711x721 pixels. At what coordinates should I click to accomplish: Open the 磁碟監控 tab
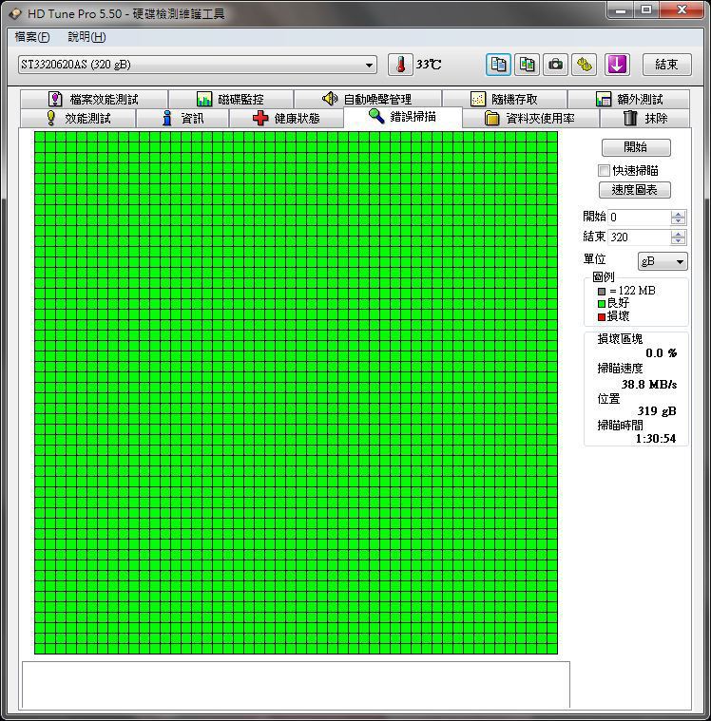[231, 100]
